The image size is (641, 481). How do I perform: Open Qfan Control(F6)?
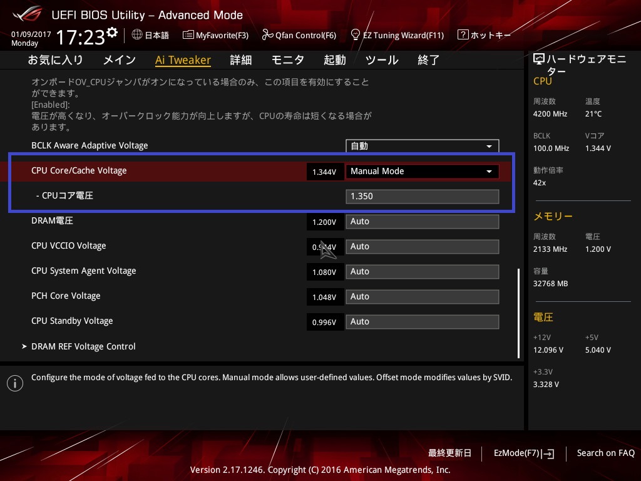point(299,35)
